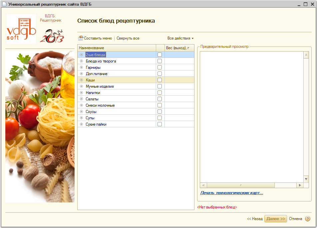317x228 pixels.
Task: Select the Доп.питание row label
Action: pos(97,74)
